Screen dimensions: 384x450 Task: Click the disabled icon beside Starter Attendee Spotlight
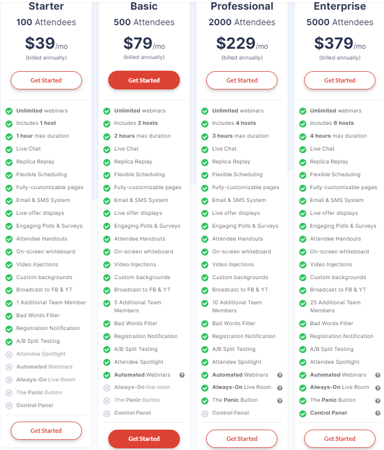(x=9, y=355)
